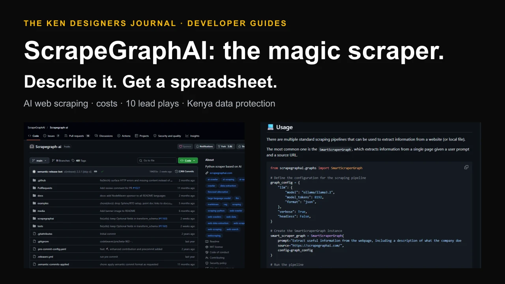505x284 pixels.
Task: Click the green check status icon on latest commit
Action: pyautogui.click(x=102, y=172)
